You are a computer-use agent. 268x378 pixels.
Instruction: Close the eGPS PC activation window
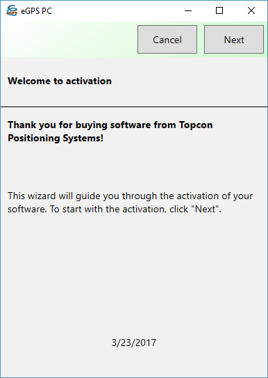[x=251, y=11]
